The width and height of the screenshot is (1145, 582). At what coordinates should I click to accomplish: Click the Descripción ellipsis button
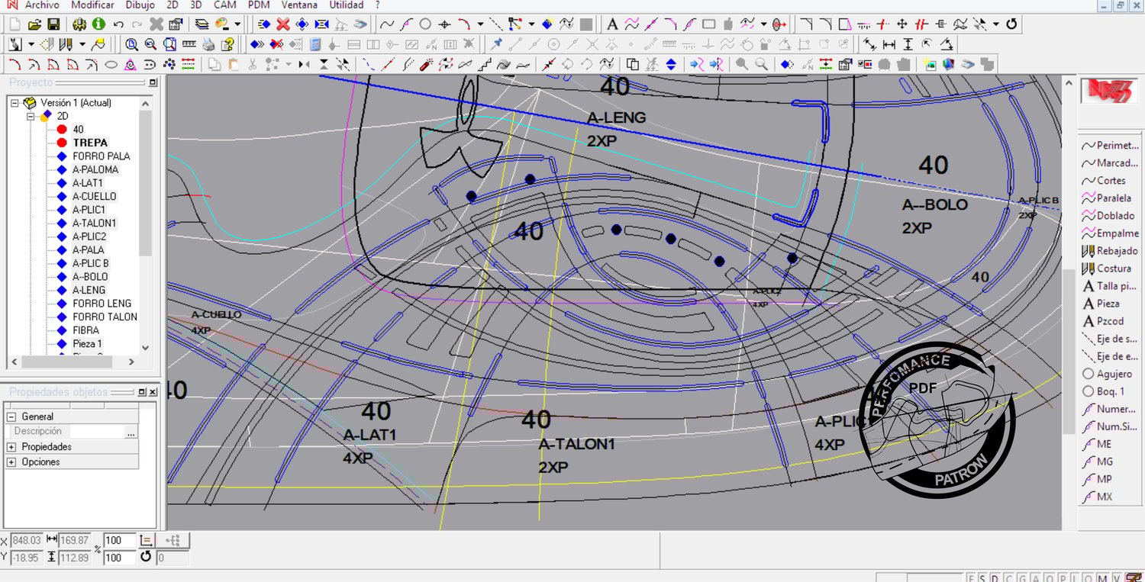pyautogui.click(x=131, y=432)
